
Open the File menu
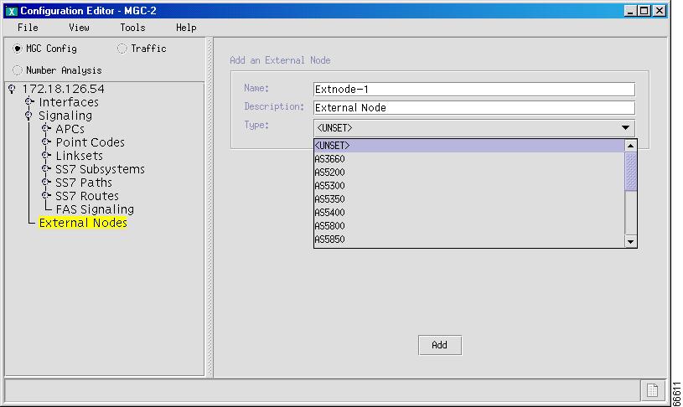coord(28,28)
